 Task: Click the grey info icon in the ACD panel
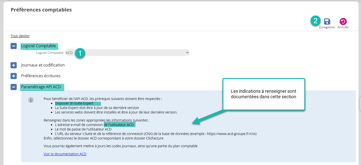[x=31, y=100]
